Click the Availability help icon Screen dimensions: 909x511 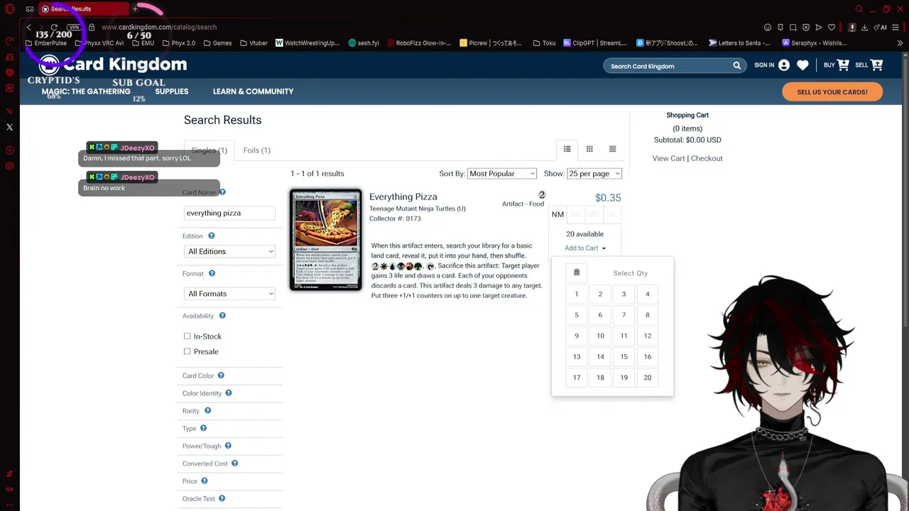(222, 316)
